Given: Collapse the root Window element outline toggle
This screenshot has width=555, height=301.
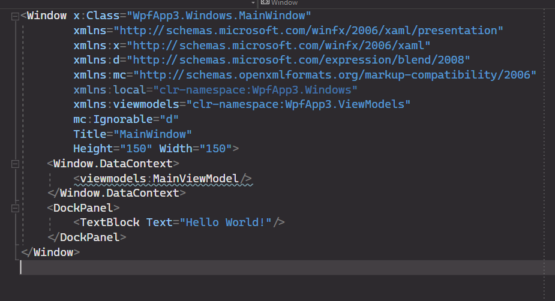Looking at the screenshot, I should (x=15, y=16).
